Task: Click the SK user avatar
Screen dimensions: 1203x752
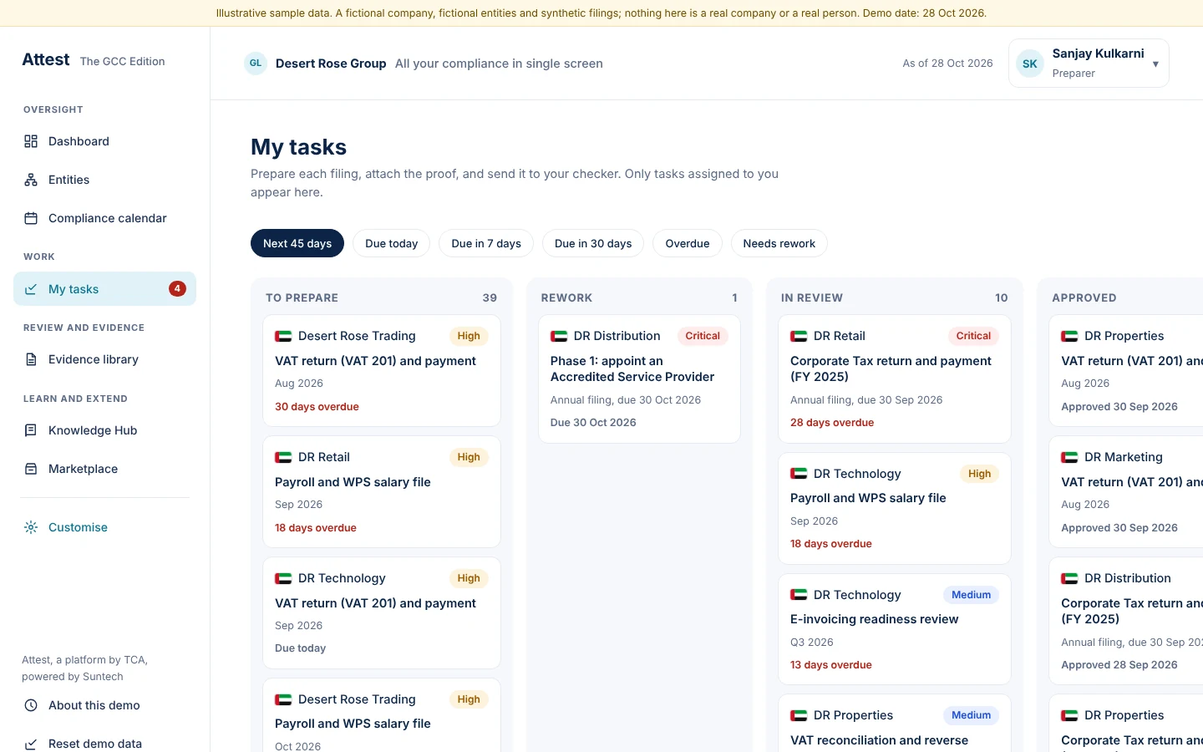Action: [x=1030, y=64]
